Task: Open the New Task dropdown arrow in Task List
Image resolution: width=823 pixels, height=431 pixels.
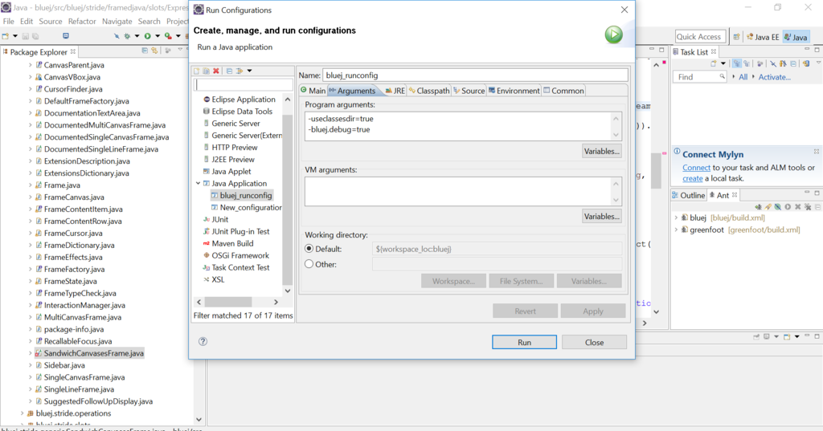Action: point(723,63)
